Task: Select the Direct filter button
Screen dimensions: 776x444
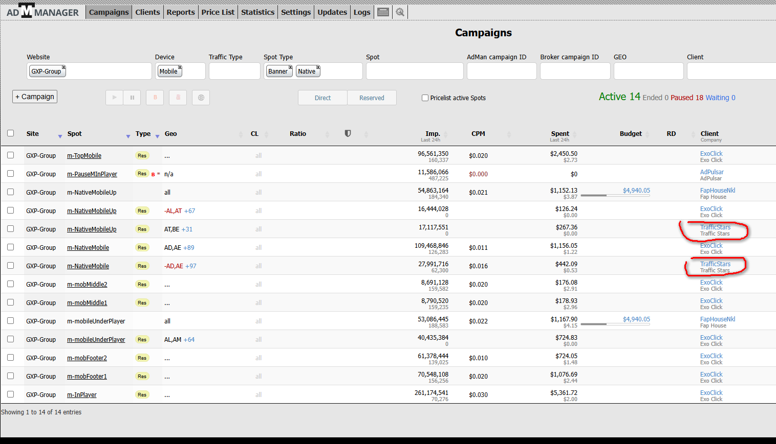Action: click(322, 98)
